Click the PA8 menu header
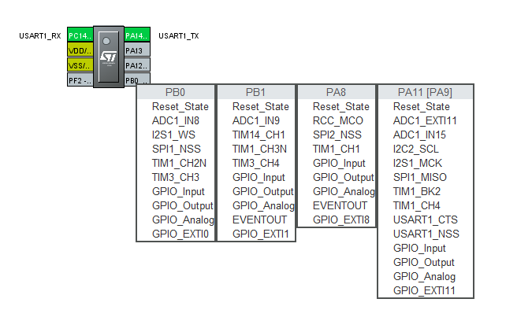The width and height of the screenshot is (532, 321). point(337,92)
